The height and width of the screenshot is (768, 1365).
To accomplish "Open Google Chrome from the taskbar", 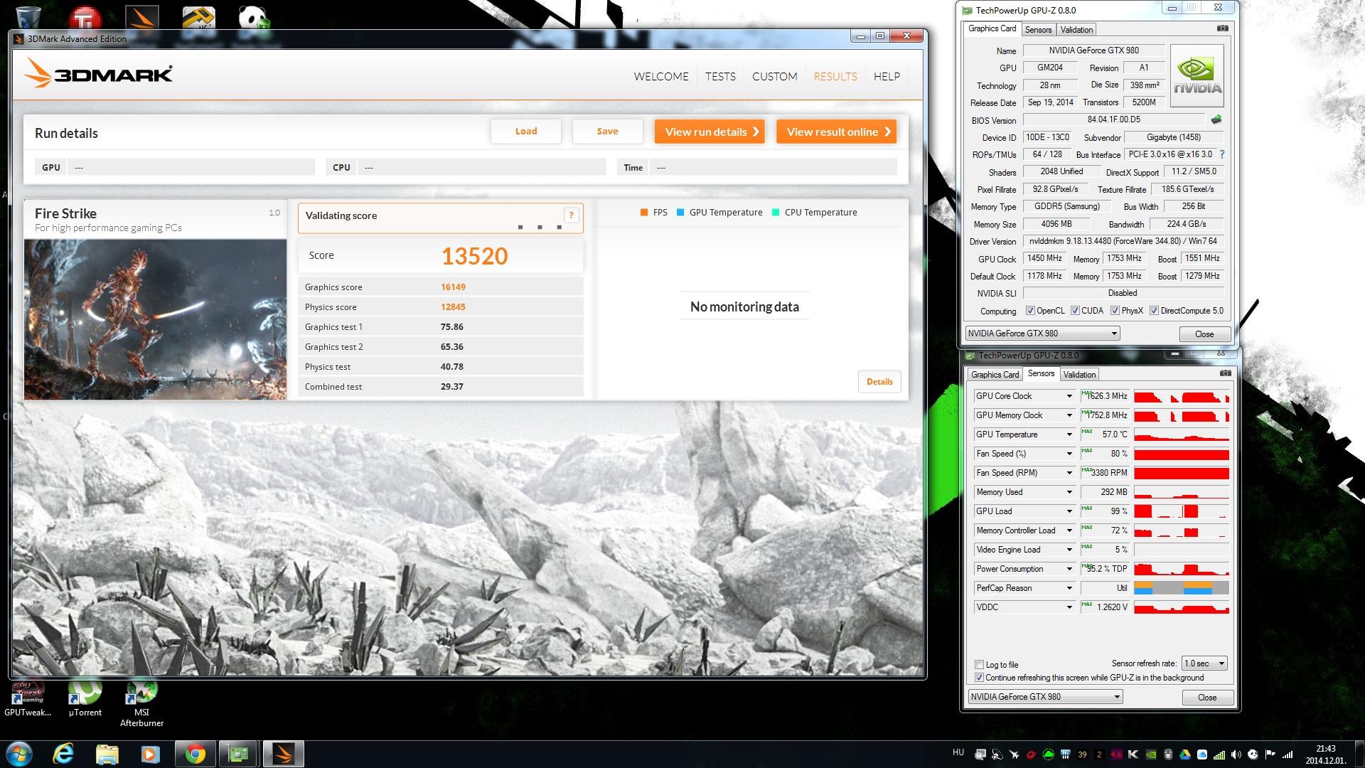I will click(195, 754).
